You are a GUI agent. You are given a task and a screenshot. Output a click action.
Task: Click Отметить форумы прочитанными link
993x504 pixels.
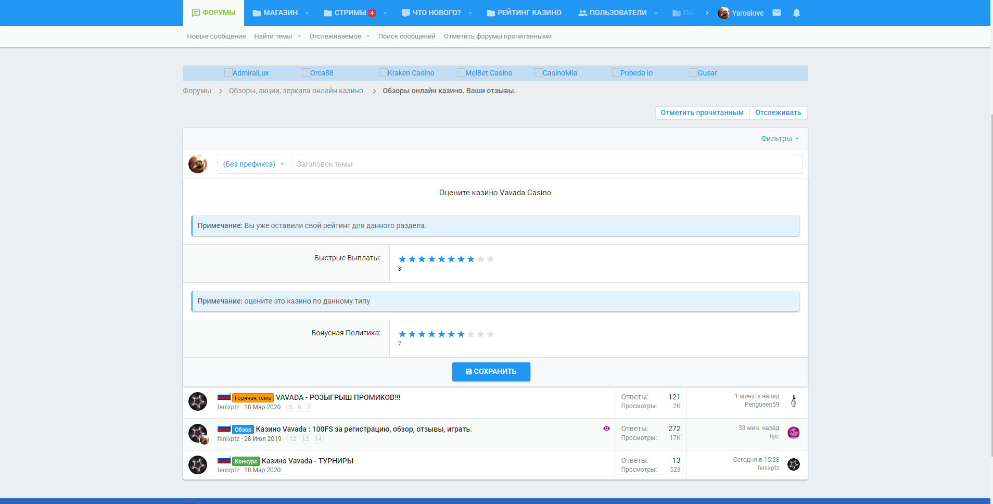pyautogui.click(x=498, y=36)
